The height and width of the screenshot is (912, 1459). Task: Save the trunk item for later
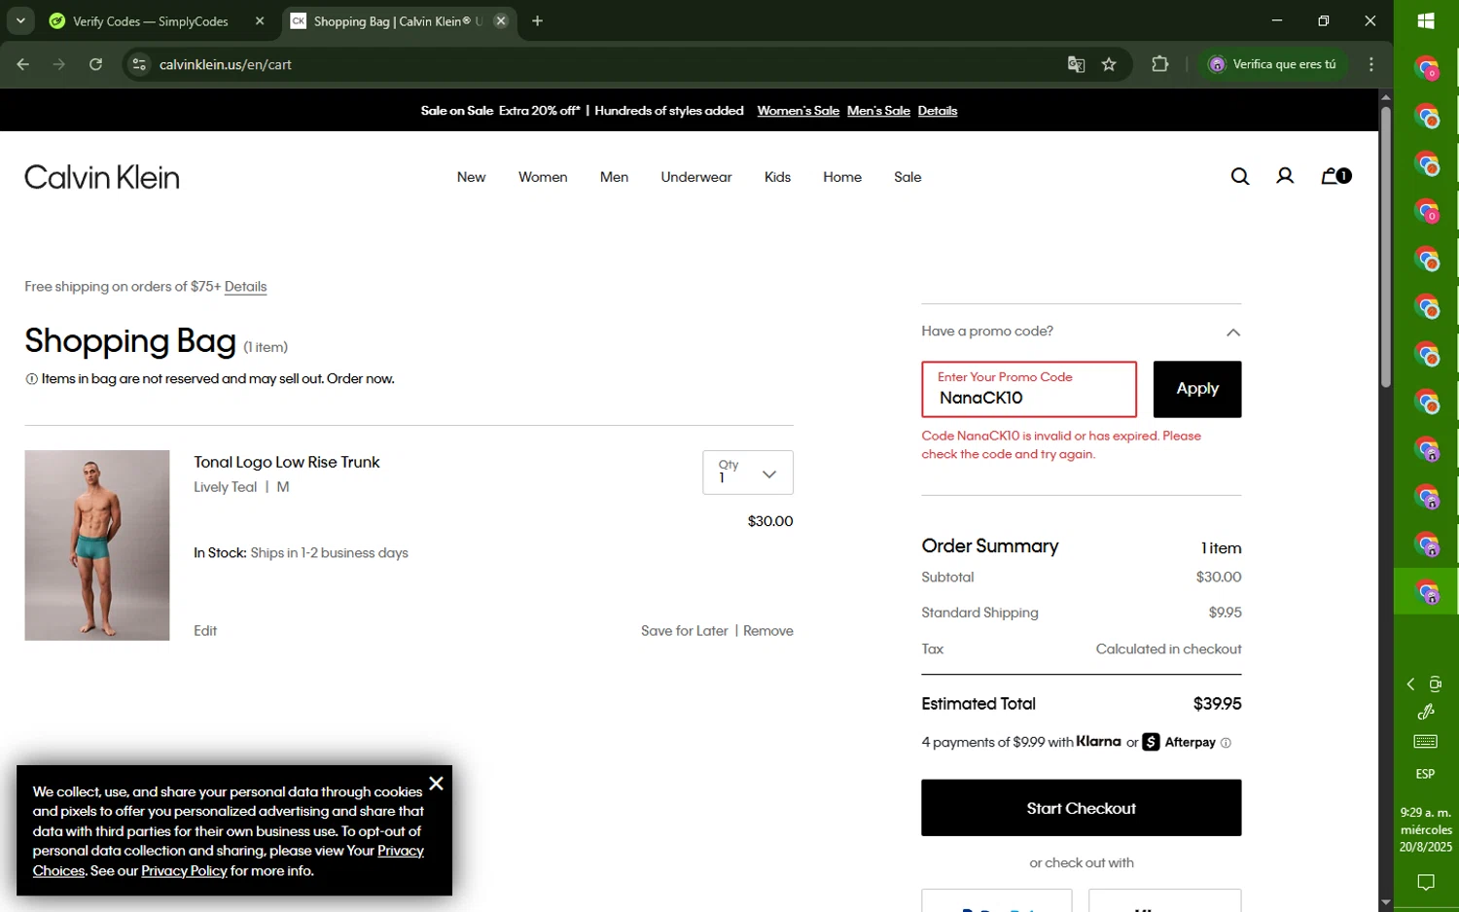(685, 631)
